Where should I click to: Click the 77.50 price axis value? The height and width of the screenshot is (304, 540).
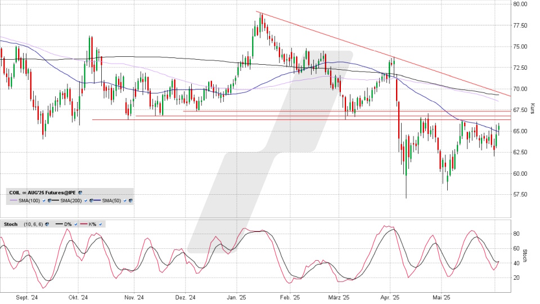(520, 25)
